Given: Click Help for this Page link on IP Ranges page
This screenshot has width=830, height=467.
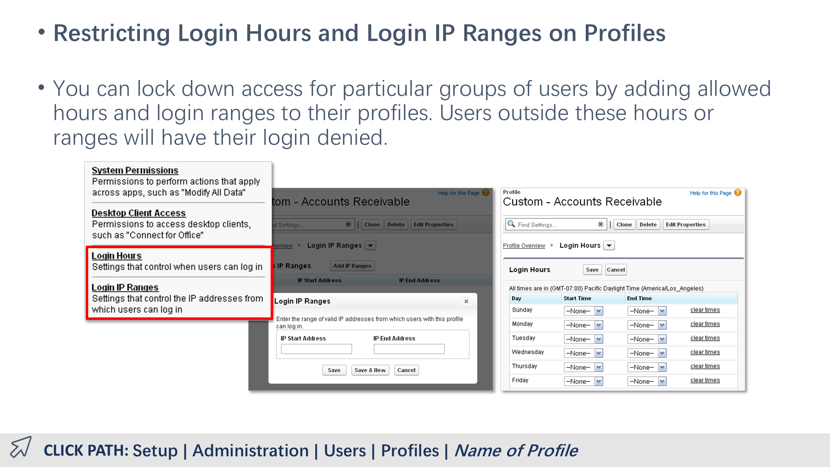Looking at the screenshot, I should coord(458,193).
